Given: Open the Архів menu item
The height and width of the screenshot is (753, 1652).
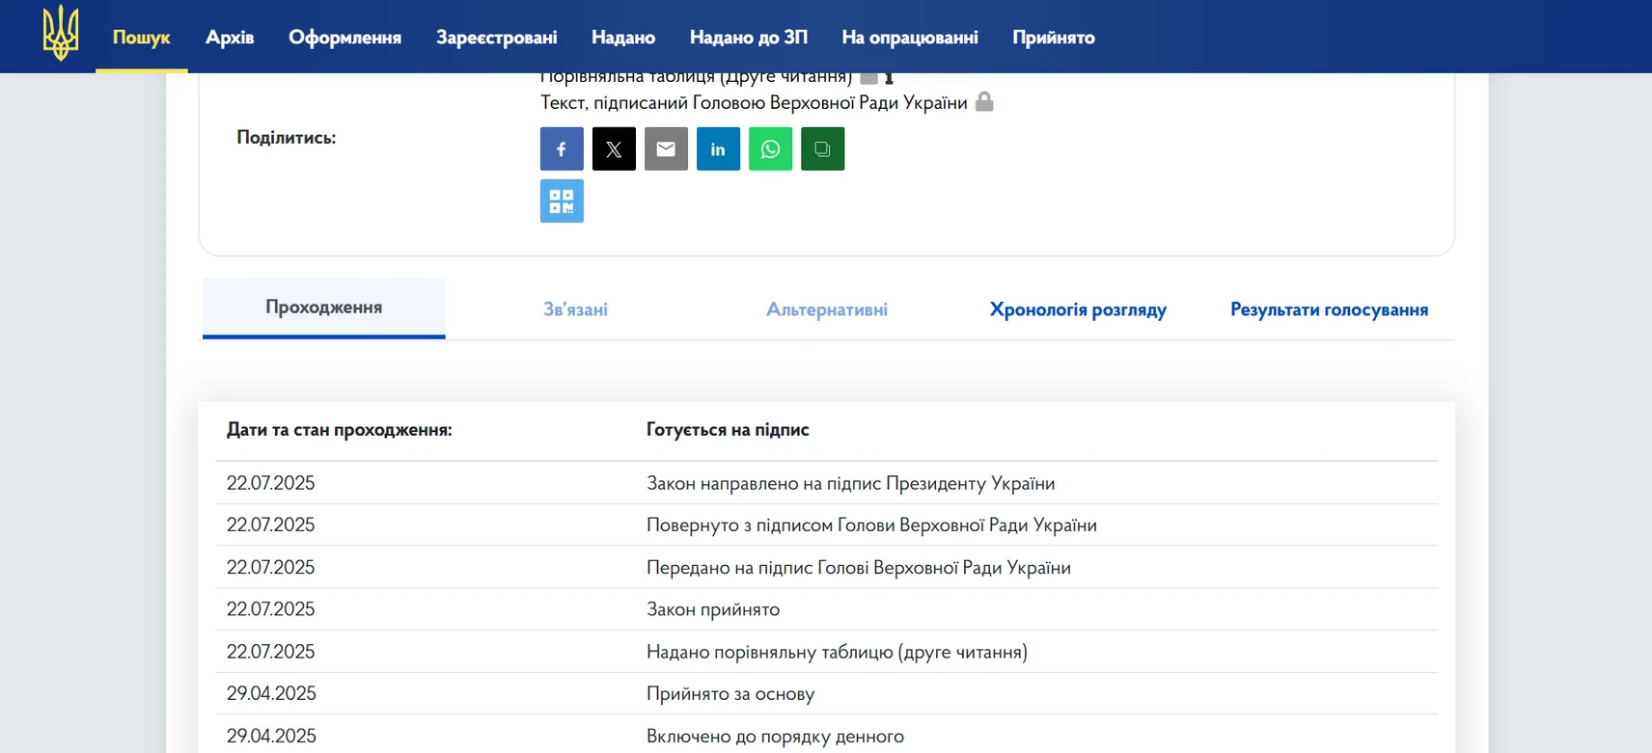Looking at the screenshot, I should pos(230,38).
